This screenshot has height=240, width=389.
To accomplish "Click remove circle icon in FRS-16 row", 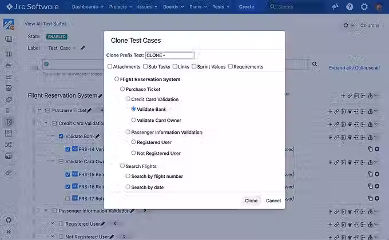I will [377, 186].
